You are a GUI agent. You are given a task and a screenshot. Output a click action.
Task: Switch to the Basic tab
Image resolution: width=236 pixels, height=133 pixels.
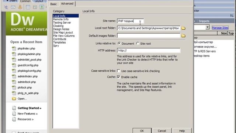tap(53, 4)
